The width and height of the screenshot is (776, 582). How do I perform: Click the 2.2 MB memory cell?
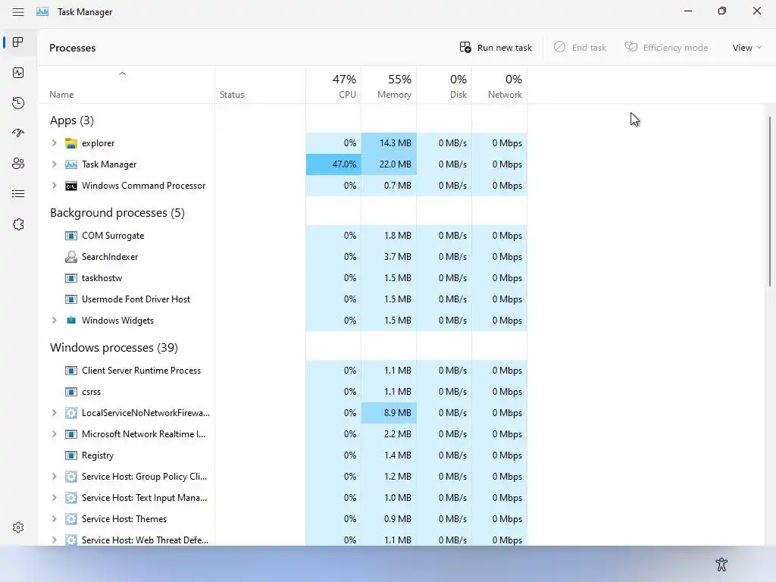389,434
